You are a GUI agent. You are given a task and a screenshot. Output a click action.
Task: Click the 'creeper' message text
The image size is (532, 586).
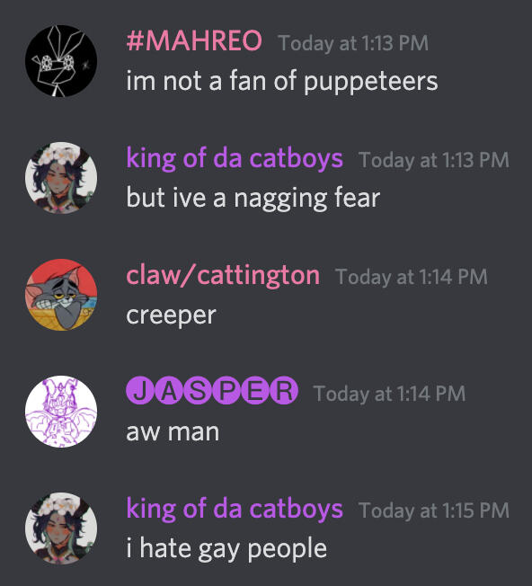point(171,315)
